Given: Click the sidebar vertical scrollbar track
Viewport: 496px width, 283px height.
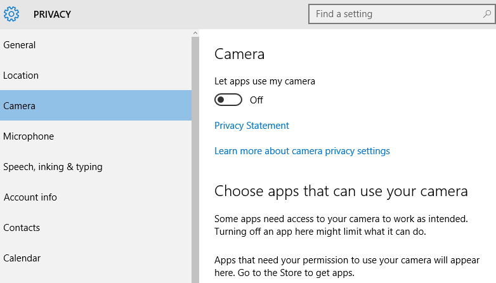Looking at the screenshot, I should pyautogui.click(x=195, y=159).
